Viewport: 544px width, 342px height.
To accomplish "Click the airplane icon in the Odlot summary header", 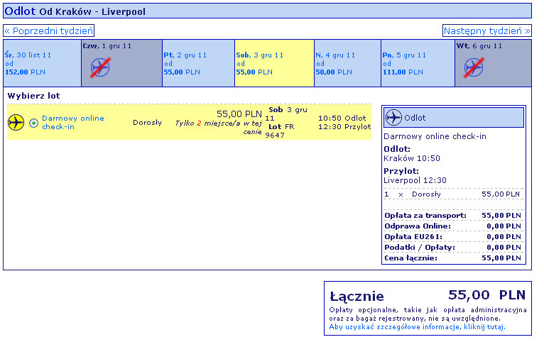I will click(x=393, y=118).
